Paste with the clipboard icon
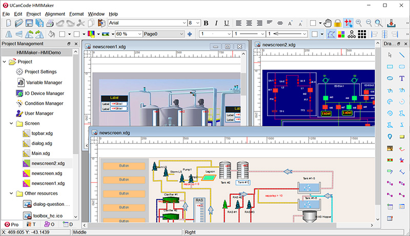This screenshot has width=410, height=236. click(x=101, y=23)
